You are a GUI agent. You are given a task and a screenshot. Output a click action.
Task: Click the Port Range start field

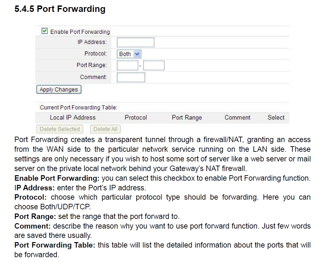127,65
